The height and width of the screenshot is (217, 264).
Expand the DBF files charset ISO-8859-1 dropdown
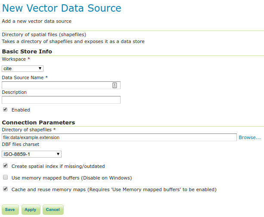31,154
